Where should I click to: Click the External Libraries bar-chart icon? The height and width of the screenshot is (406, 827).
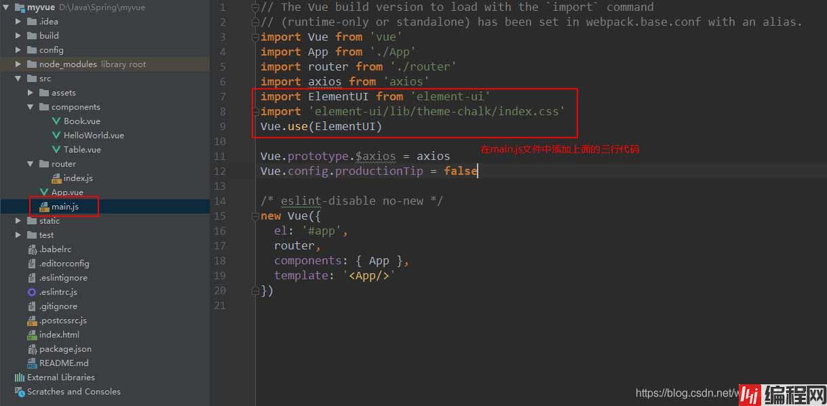click(20, 378)
